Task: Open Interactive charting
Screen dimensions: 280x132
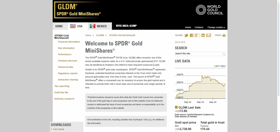Action: tap(68, 79)
